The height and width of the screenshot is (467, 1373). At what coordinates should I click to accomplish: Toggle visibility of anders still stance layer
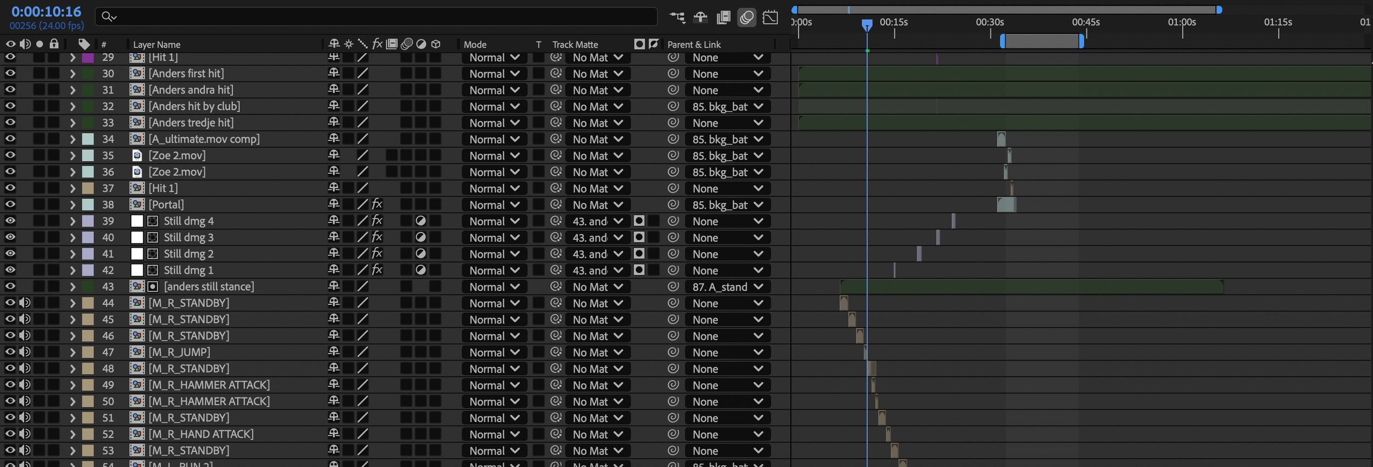click(10, 287)
